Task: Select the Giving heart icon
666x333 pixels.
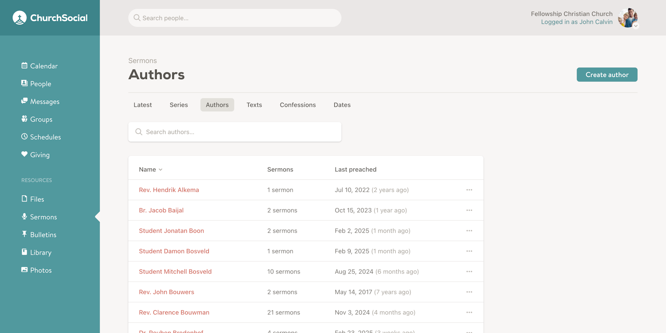Action: (24, 155)
